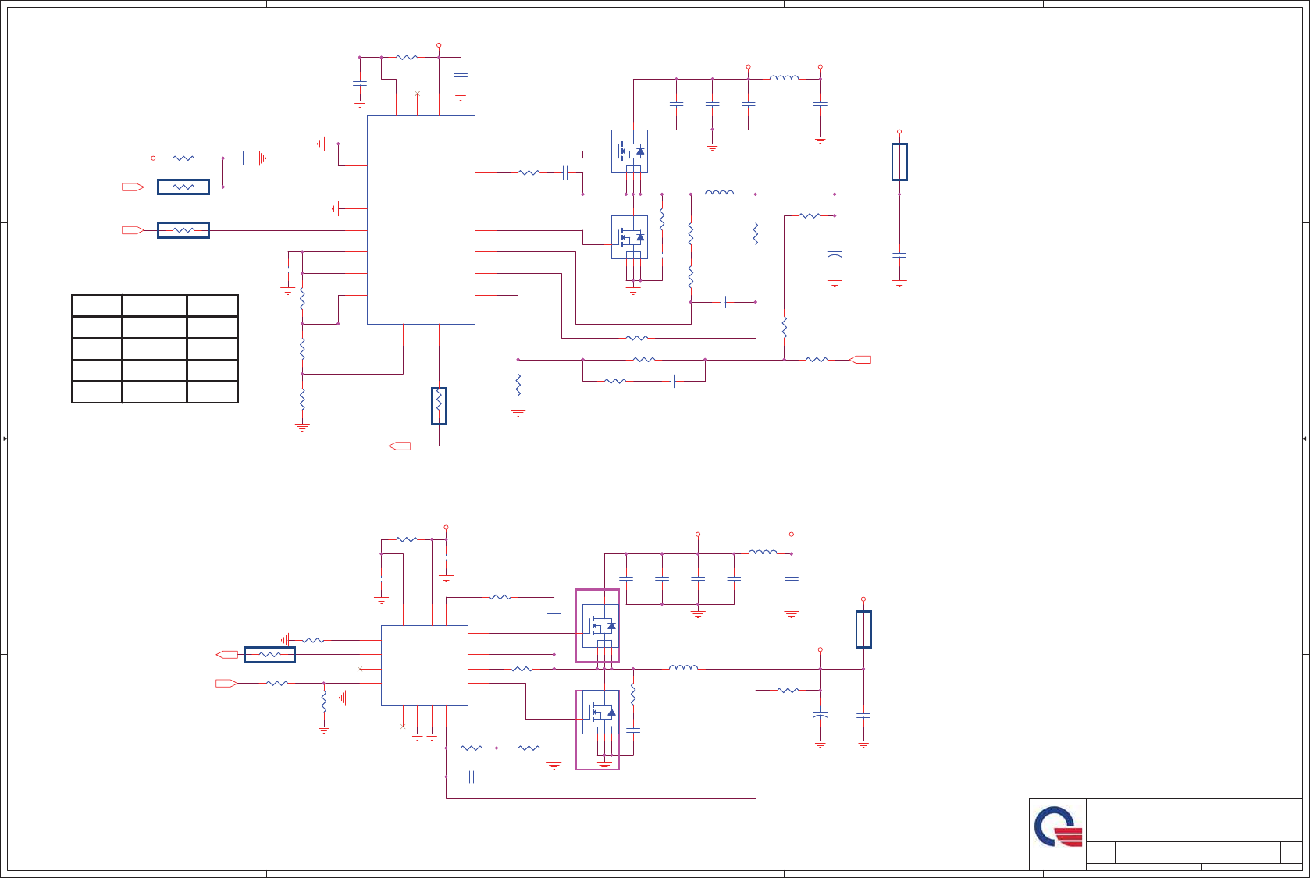Click the title block beside the logo
This screenshot has height=878, width=1310.
(x=1194, y=834)
